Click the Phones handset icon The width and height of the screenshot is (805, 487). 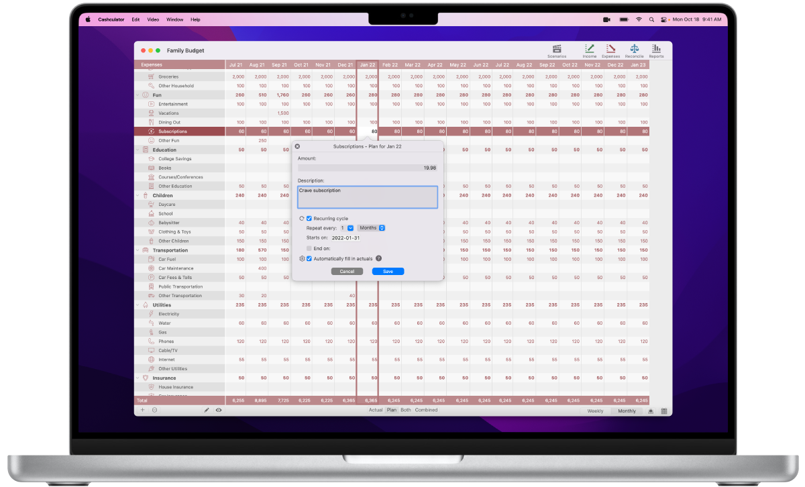(152, 341)
